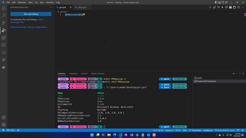Open the File menu
246x138 pixels.
click(x=8, y=2)
